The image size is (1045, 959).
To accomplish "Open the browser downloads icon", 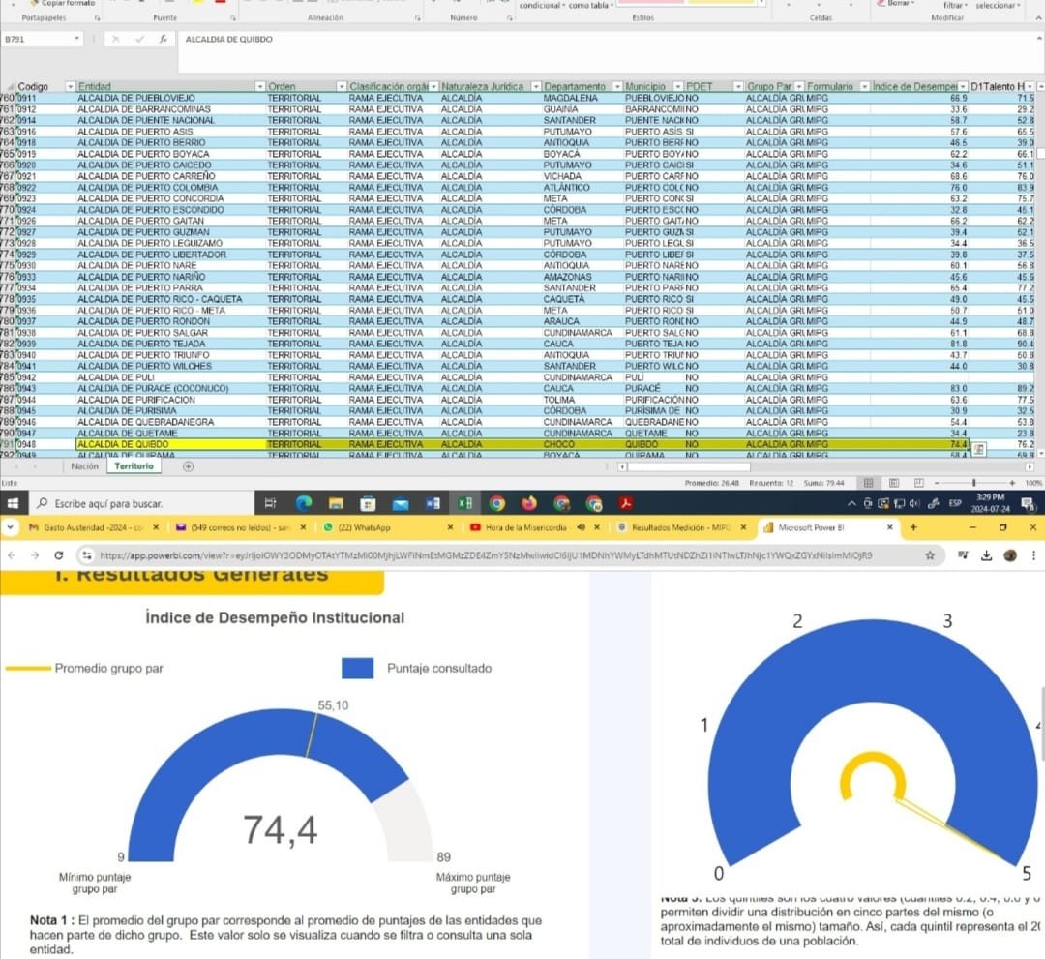I will click(x=986, y=555).
